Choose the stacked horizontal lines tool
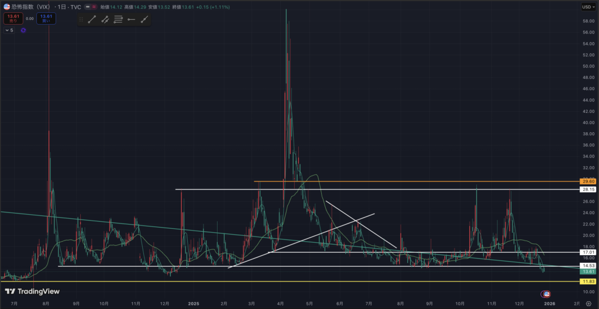The width and height of the screenshot is (599, 309). 118,19
